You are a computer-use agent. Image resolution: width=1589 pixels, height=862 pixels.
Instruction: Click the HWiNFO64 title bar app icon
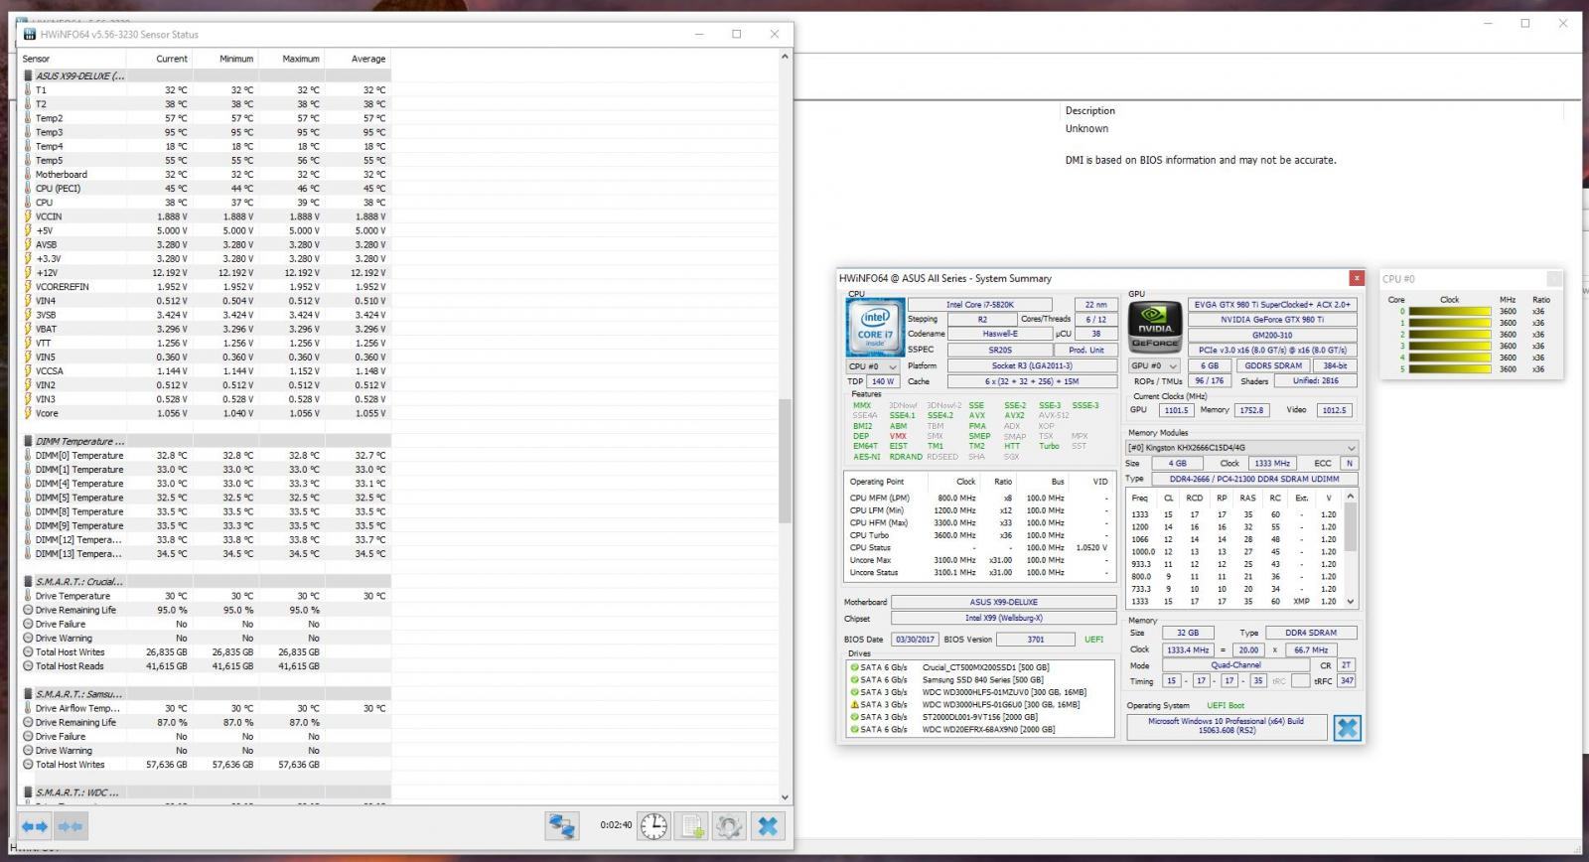pyautogui.click(x=31, y=34)
